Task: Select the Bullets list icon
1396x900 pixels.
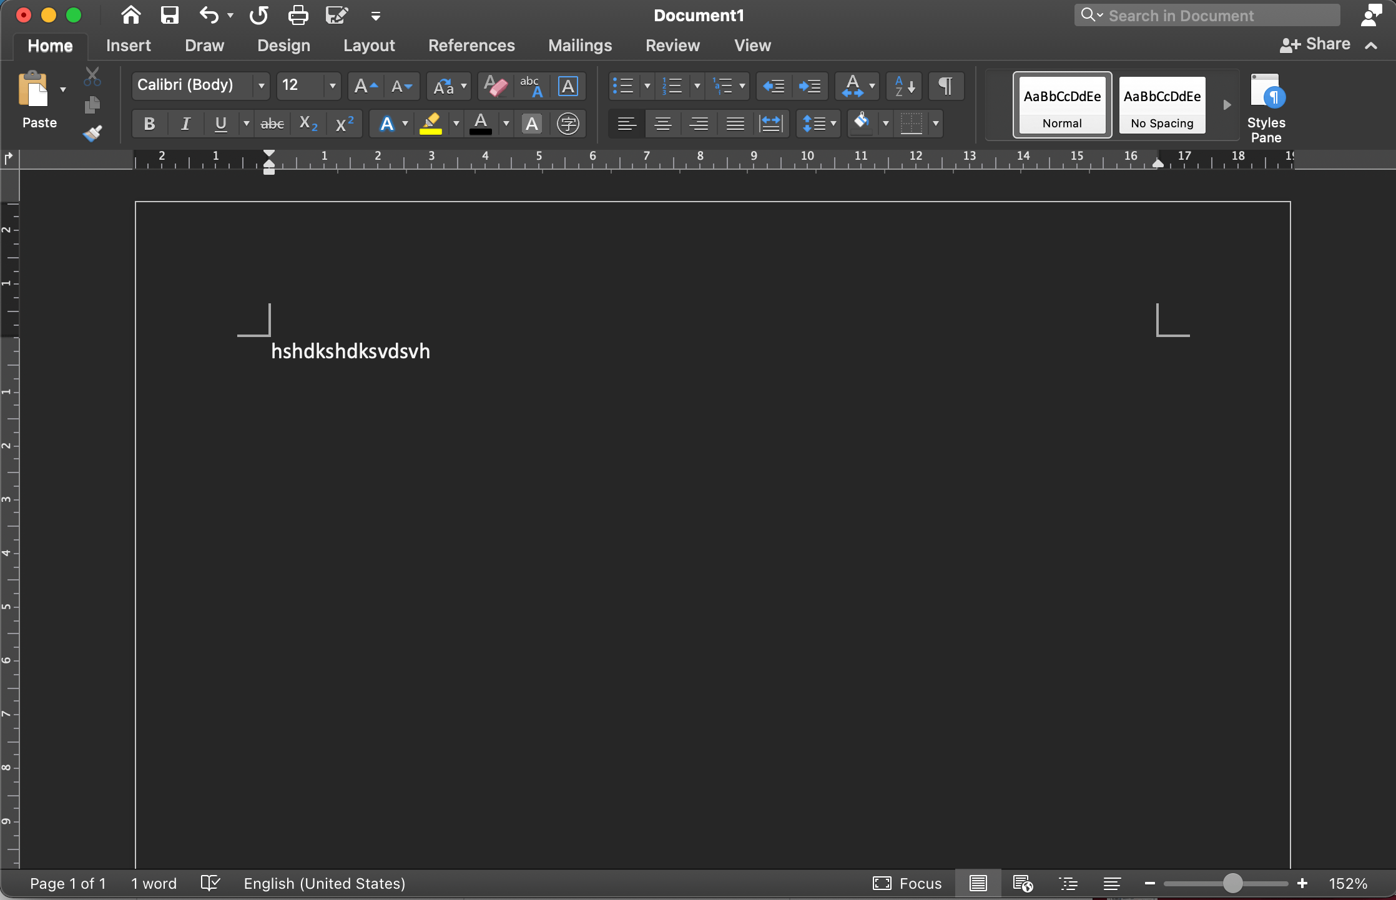Action: 622,84
